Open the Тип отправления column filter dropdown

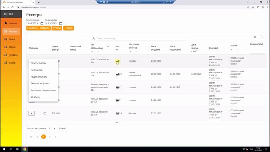(92, 52)
